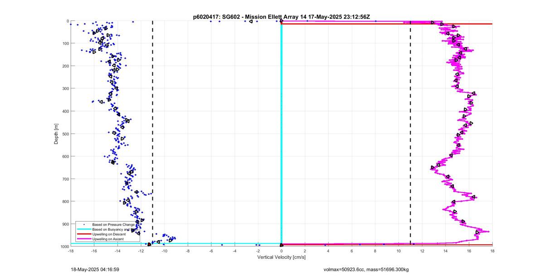544x277 pixels.
Task: Click the 'Based on Pressure Change' legend entry
Action: pyautogui.click(x=113, y=224)
